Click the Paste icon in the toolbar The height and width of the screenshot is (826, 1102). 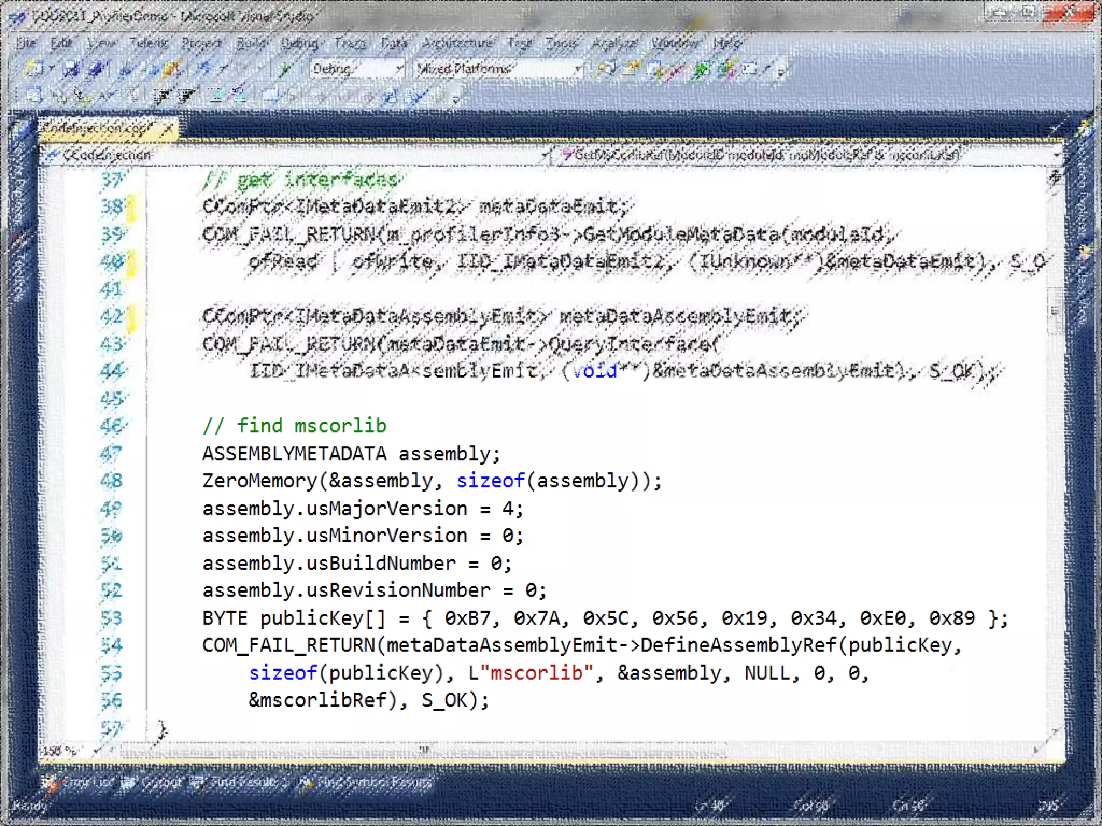click(x=172, y=69)
